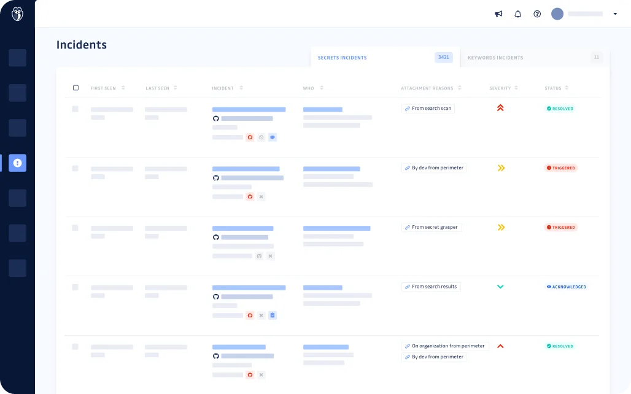Open the notifications bell icon

pyautogui.click(x=518, y=14)
